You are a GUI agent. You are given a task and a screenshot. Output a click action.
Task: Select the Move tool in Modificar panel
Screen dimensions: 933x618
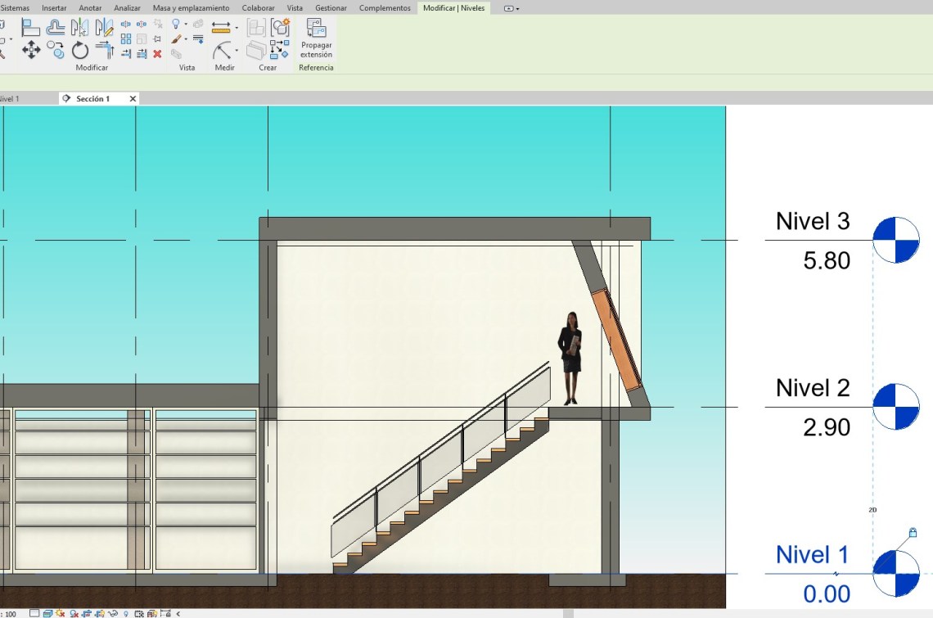pos(31,50)
